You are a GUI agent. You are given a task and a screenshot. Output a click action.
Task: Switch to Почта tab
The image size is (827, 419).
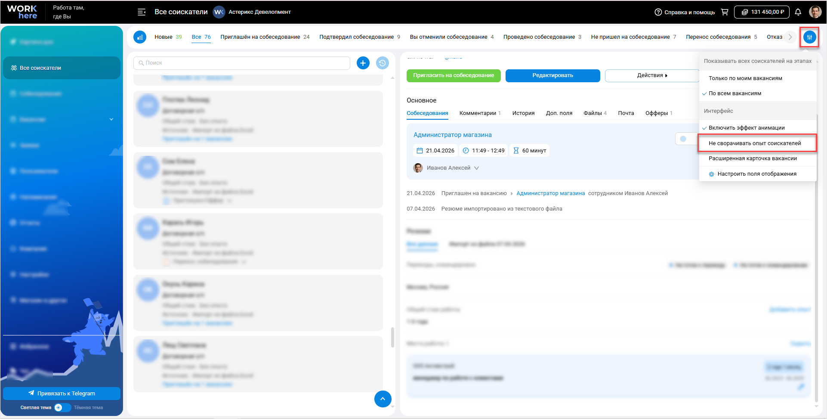[626, 113]
